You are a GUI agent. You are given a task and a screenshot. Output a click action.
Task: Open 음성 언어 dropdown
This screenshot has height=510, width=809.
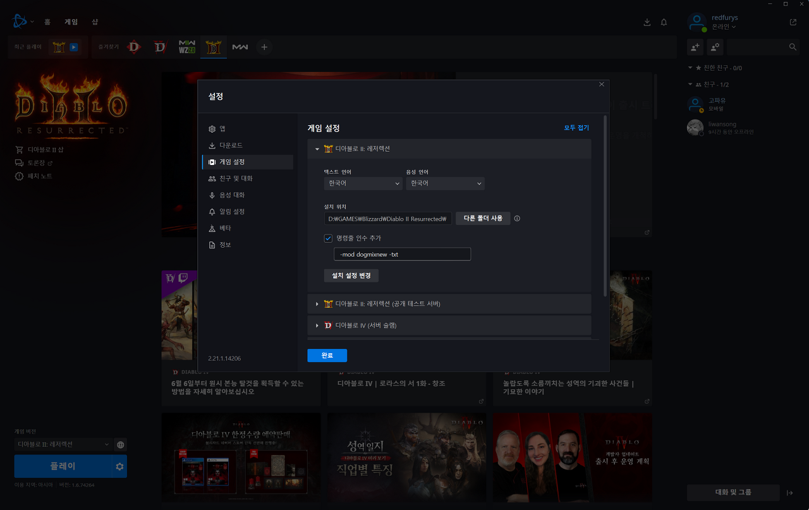coord(445,183)
